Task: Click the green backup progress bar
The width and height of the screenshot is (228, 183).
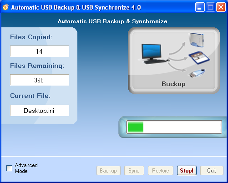Action: [x=174, y=127]
